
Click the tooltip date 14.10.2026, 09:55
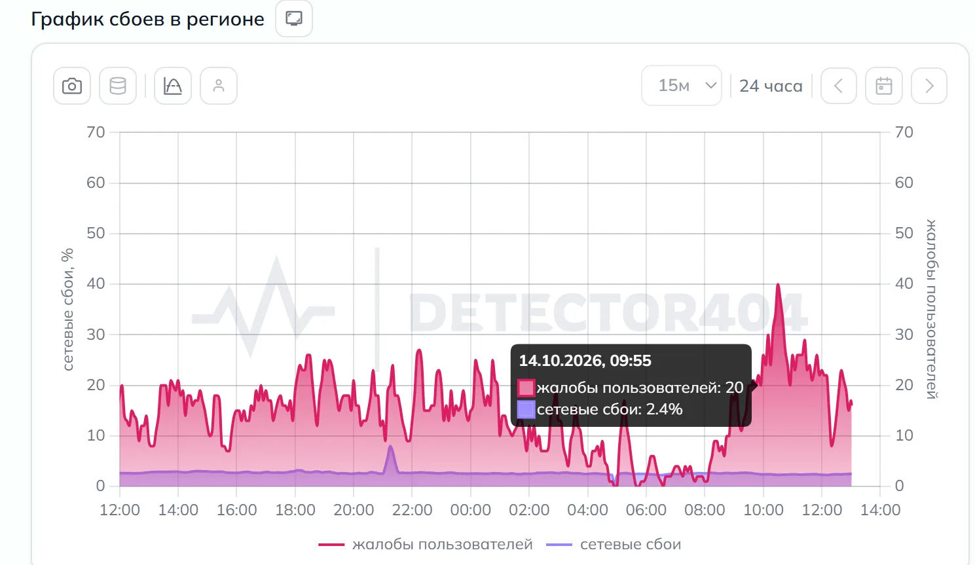point(585,361)
